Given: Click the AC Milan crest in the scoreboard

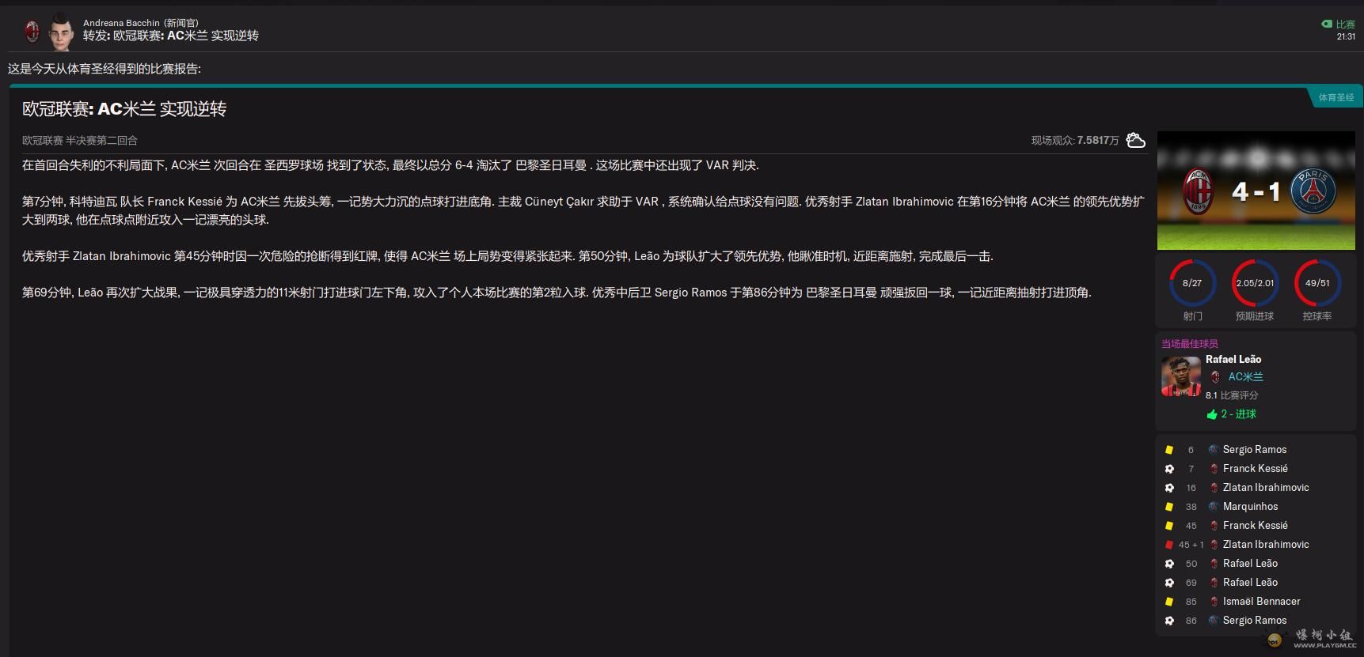Looking at the screenshot, I should coord(1197,191).
